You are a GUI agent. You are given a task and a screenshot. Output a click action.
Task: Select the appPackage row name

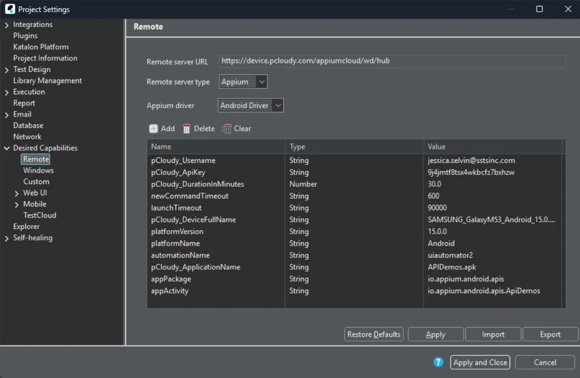pyautogui.click(x=171, y=279)
